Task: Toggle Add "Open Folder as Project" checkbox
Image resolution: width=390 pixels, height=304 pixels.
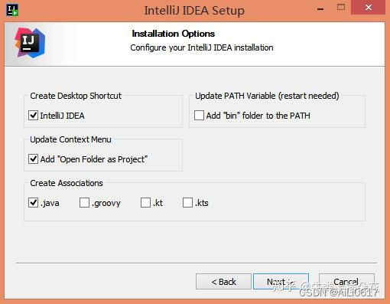Action: coord(33,159)
